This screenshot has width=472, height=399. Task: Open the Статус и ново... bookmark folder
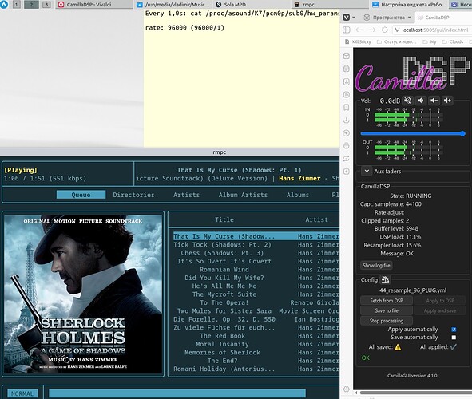coord(396,41)
